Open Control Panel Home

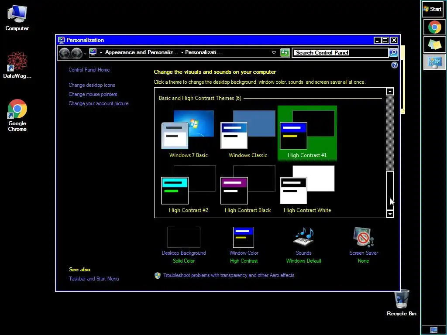[89, 70]
